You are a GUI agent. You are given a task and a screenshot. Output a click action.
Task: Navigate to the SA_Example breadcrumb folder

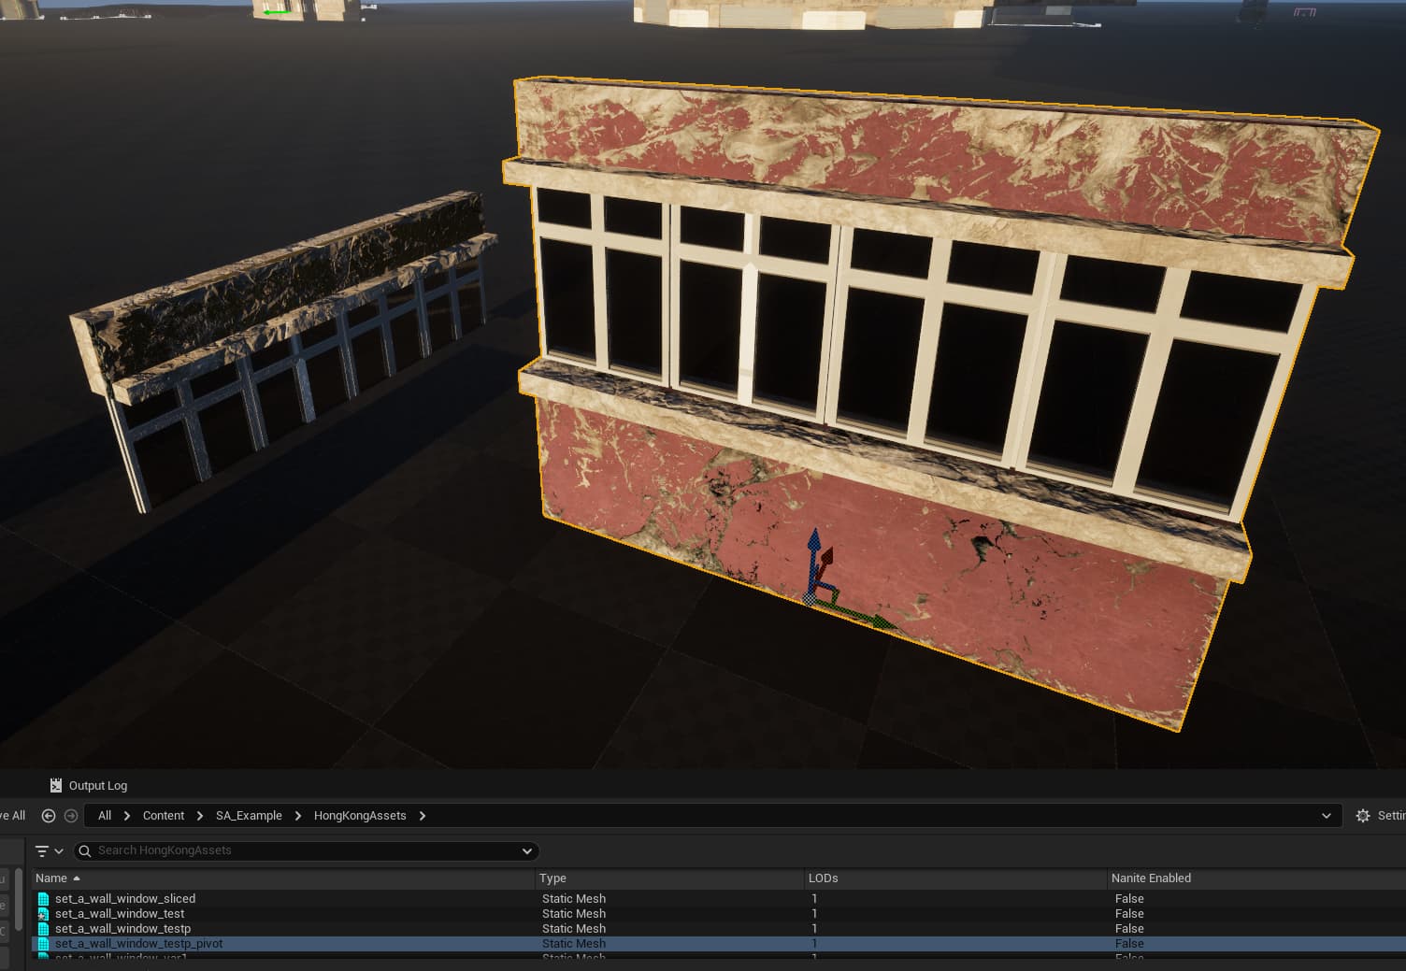point(249,816)
